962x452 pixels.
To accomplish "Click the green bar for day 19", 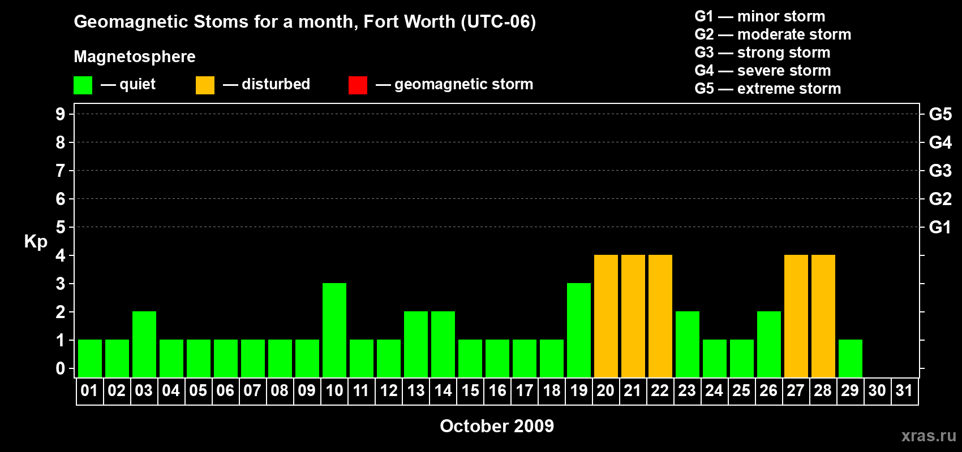I will pos(579,330).
